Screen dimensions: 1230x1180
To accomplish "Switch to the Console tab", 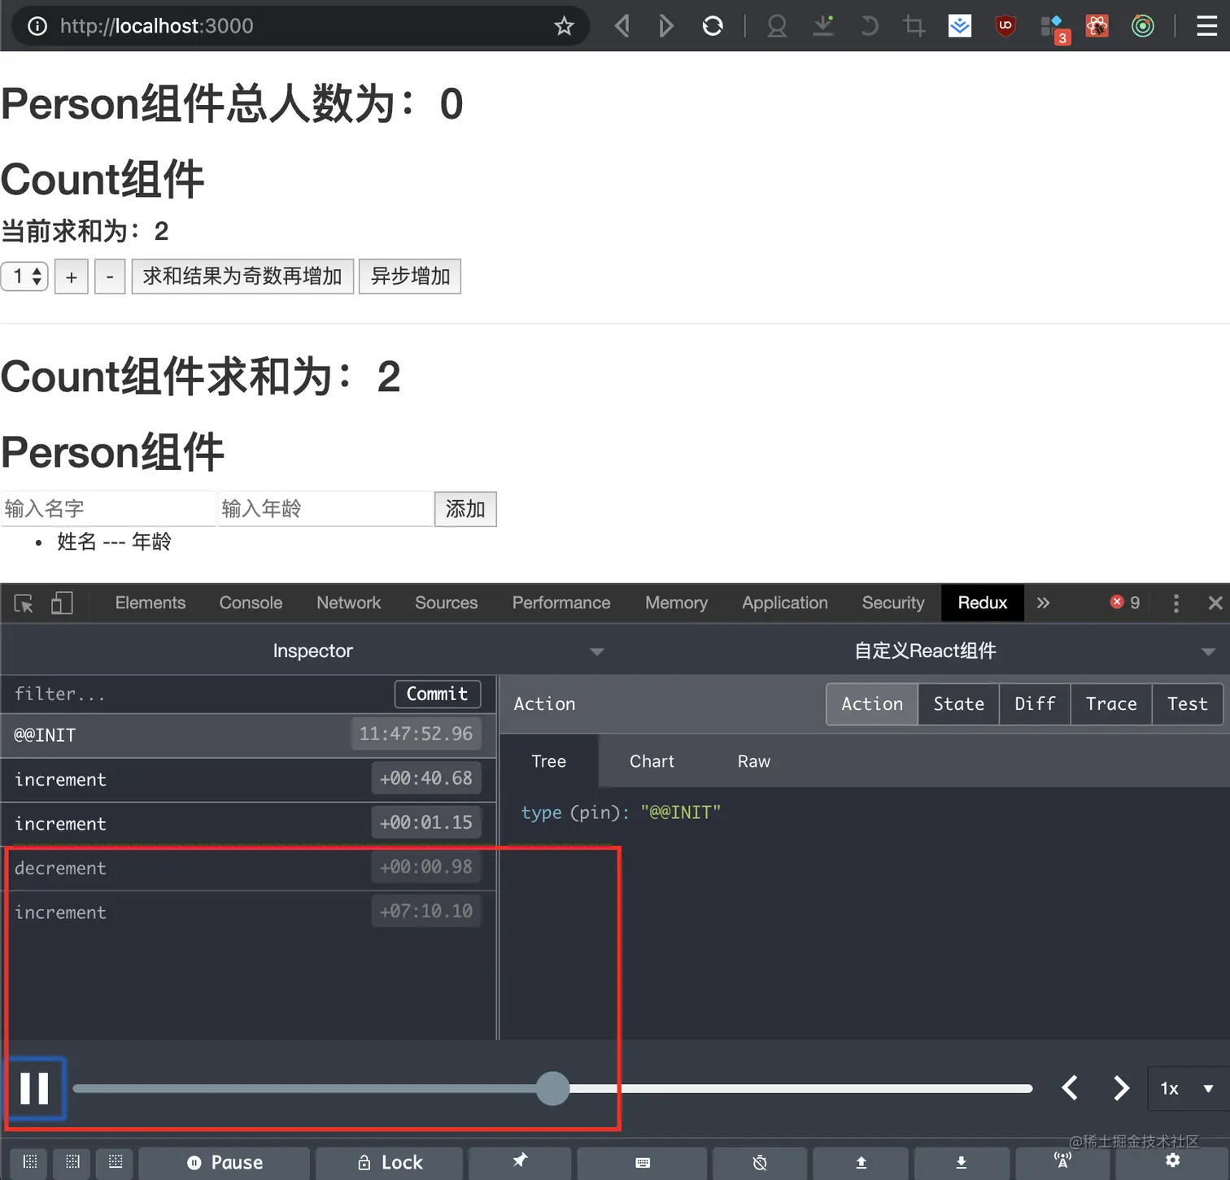I will (251, 603).
